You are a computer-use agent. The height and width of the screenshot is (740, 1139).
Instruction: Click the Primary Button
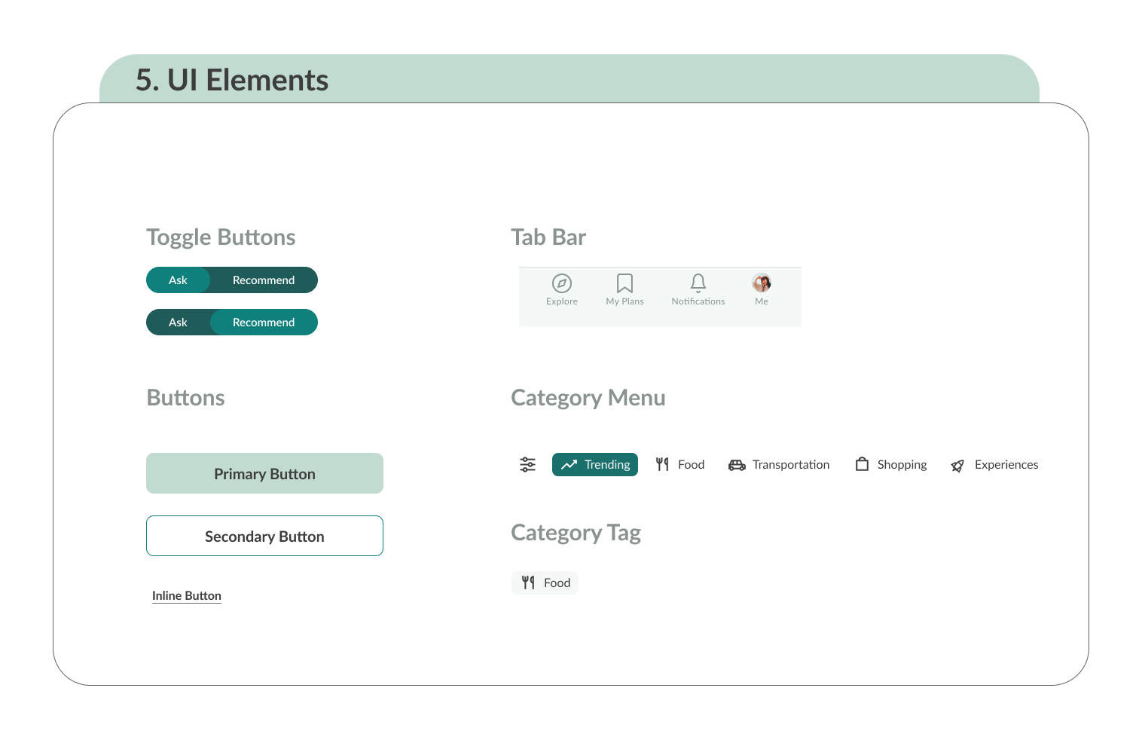coord(264,473)
